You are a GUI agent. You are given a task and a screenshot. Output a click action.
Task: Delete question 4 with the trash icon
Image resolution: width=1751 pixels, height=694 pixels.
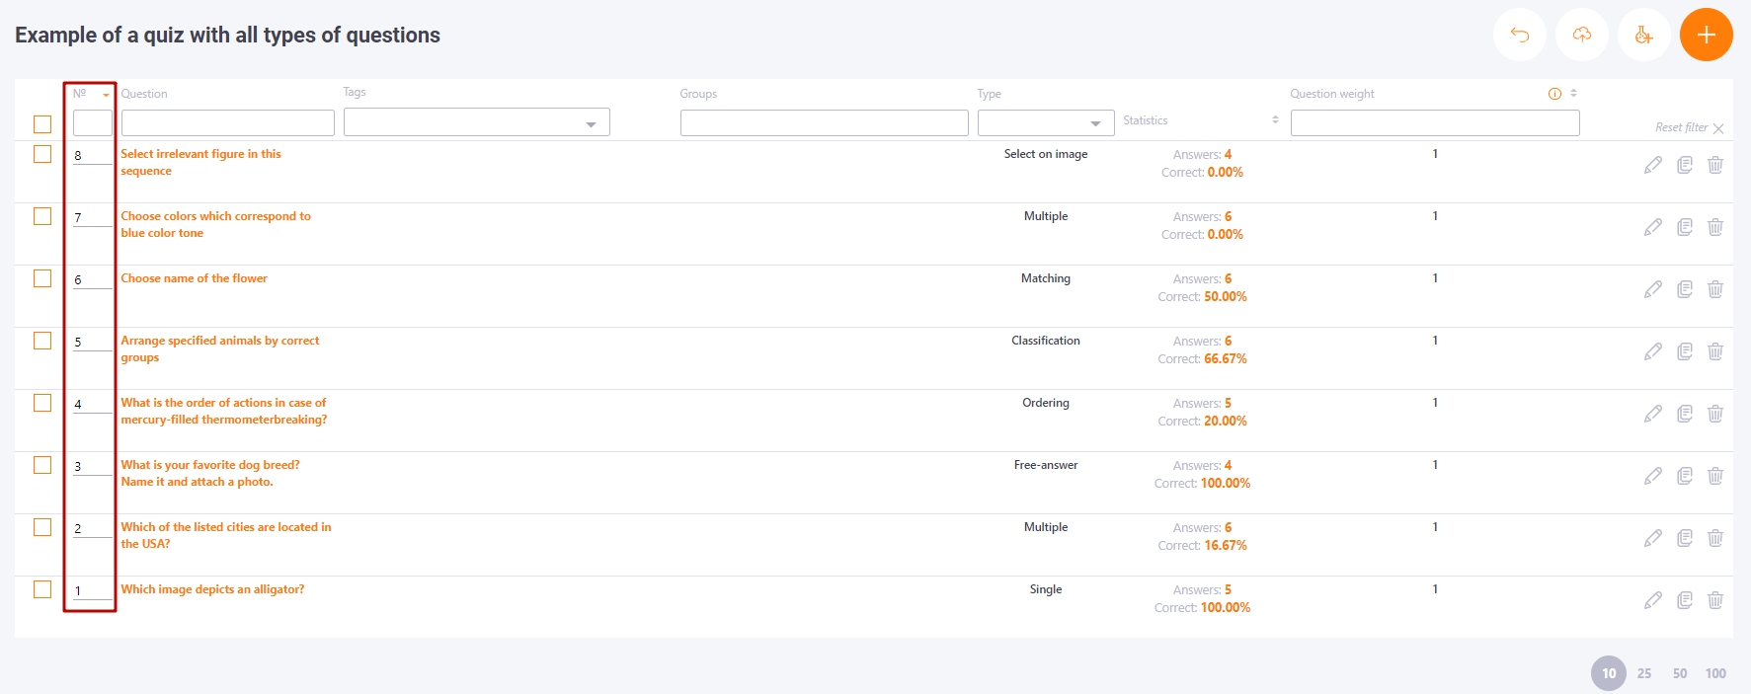pyautogui.click(x=1715, y=414)
